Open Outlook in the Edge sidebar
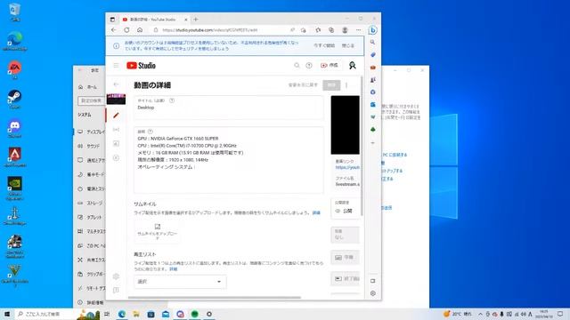Viewport: 570px width, 320px height. [372, 105]
